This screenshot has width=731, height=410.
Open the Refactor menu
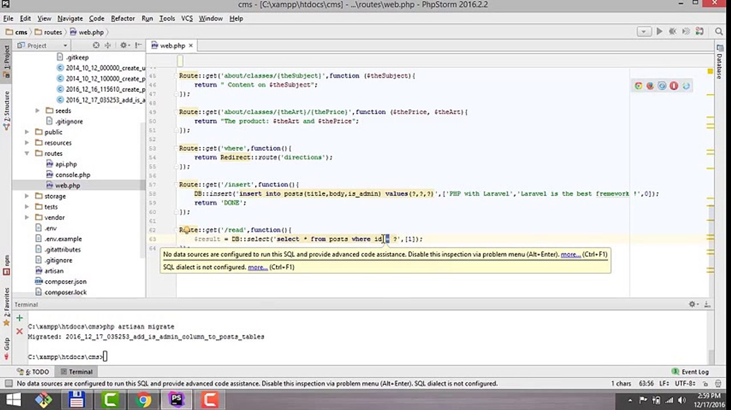(x=123, y=18)
